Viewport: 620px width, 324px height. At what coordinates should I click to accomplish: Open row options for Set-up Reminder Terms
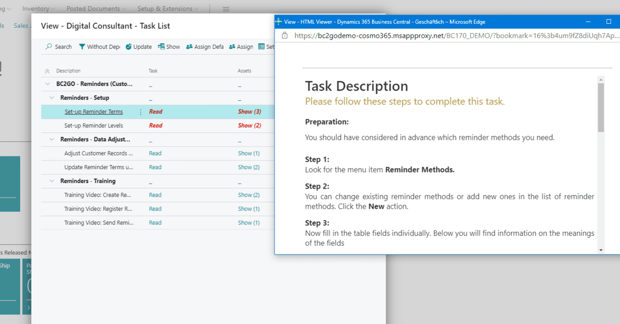click(x=140, y=112)
